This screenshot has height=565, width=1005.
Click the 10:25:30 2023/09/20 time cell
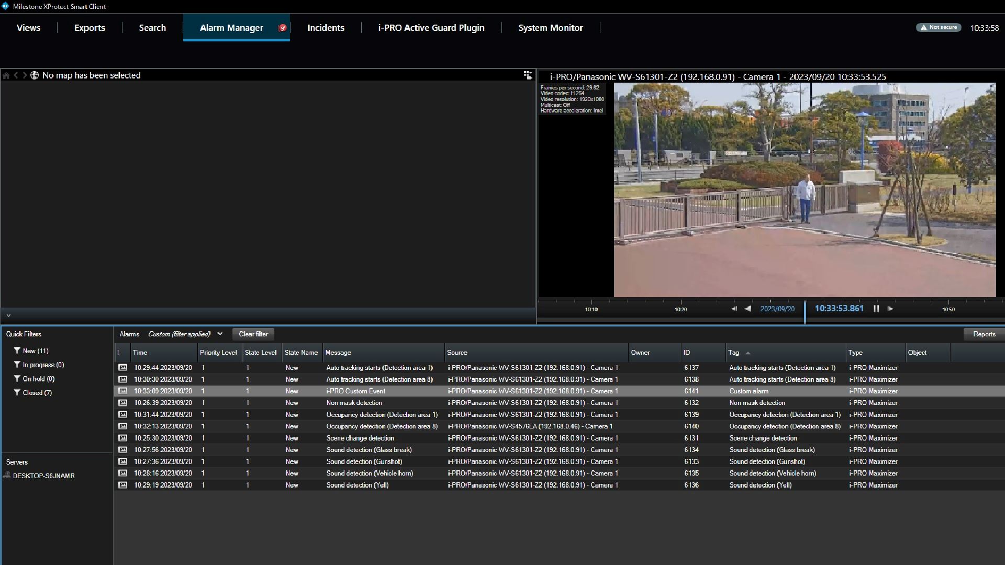[x=163, y=438]
